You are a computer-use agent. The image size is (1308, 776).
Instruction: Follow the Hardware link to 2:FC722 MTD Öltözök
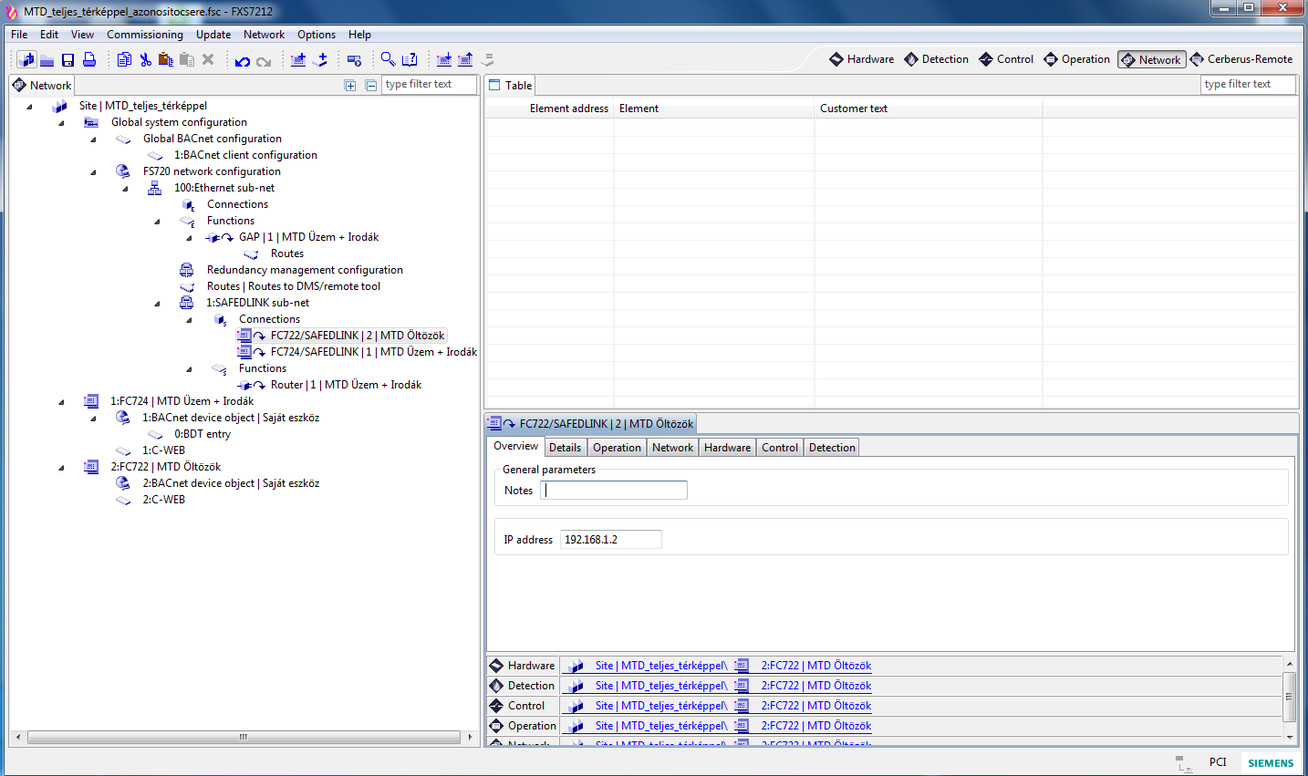815,666
